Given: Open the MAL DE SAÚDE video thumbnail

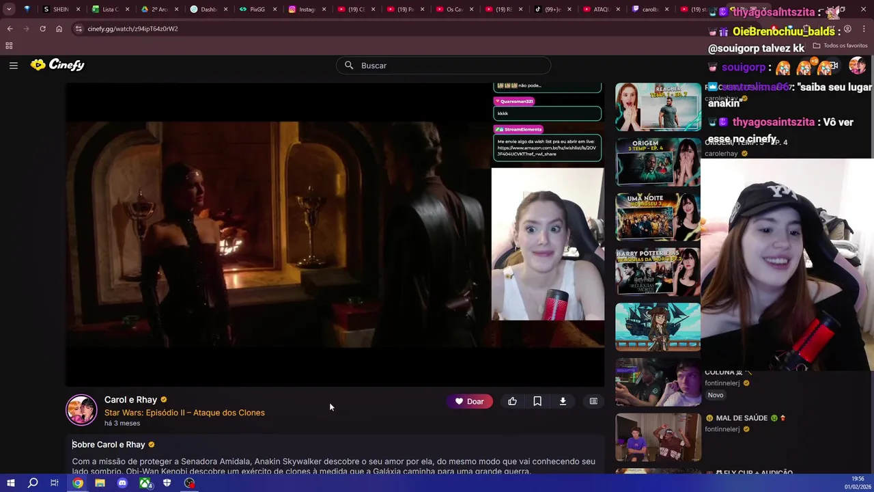Looking at the screenshot, I should [658, 437].
